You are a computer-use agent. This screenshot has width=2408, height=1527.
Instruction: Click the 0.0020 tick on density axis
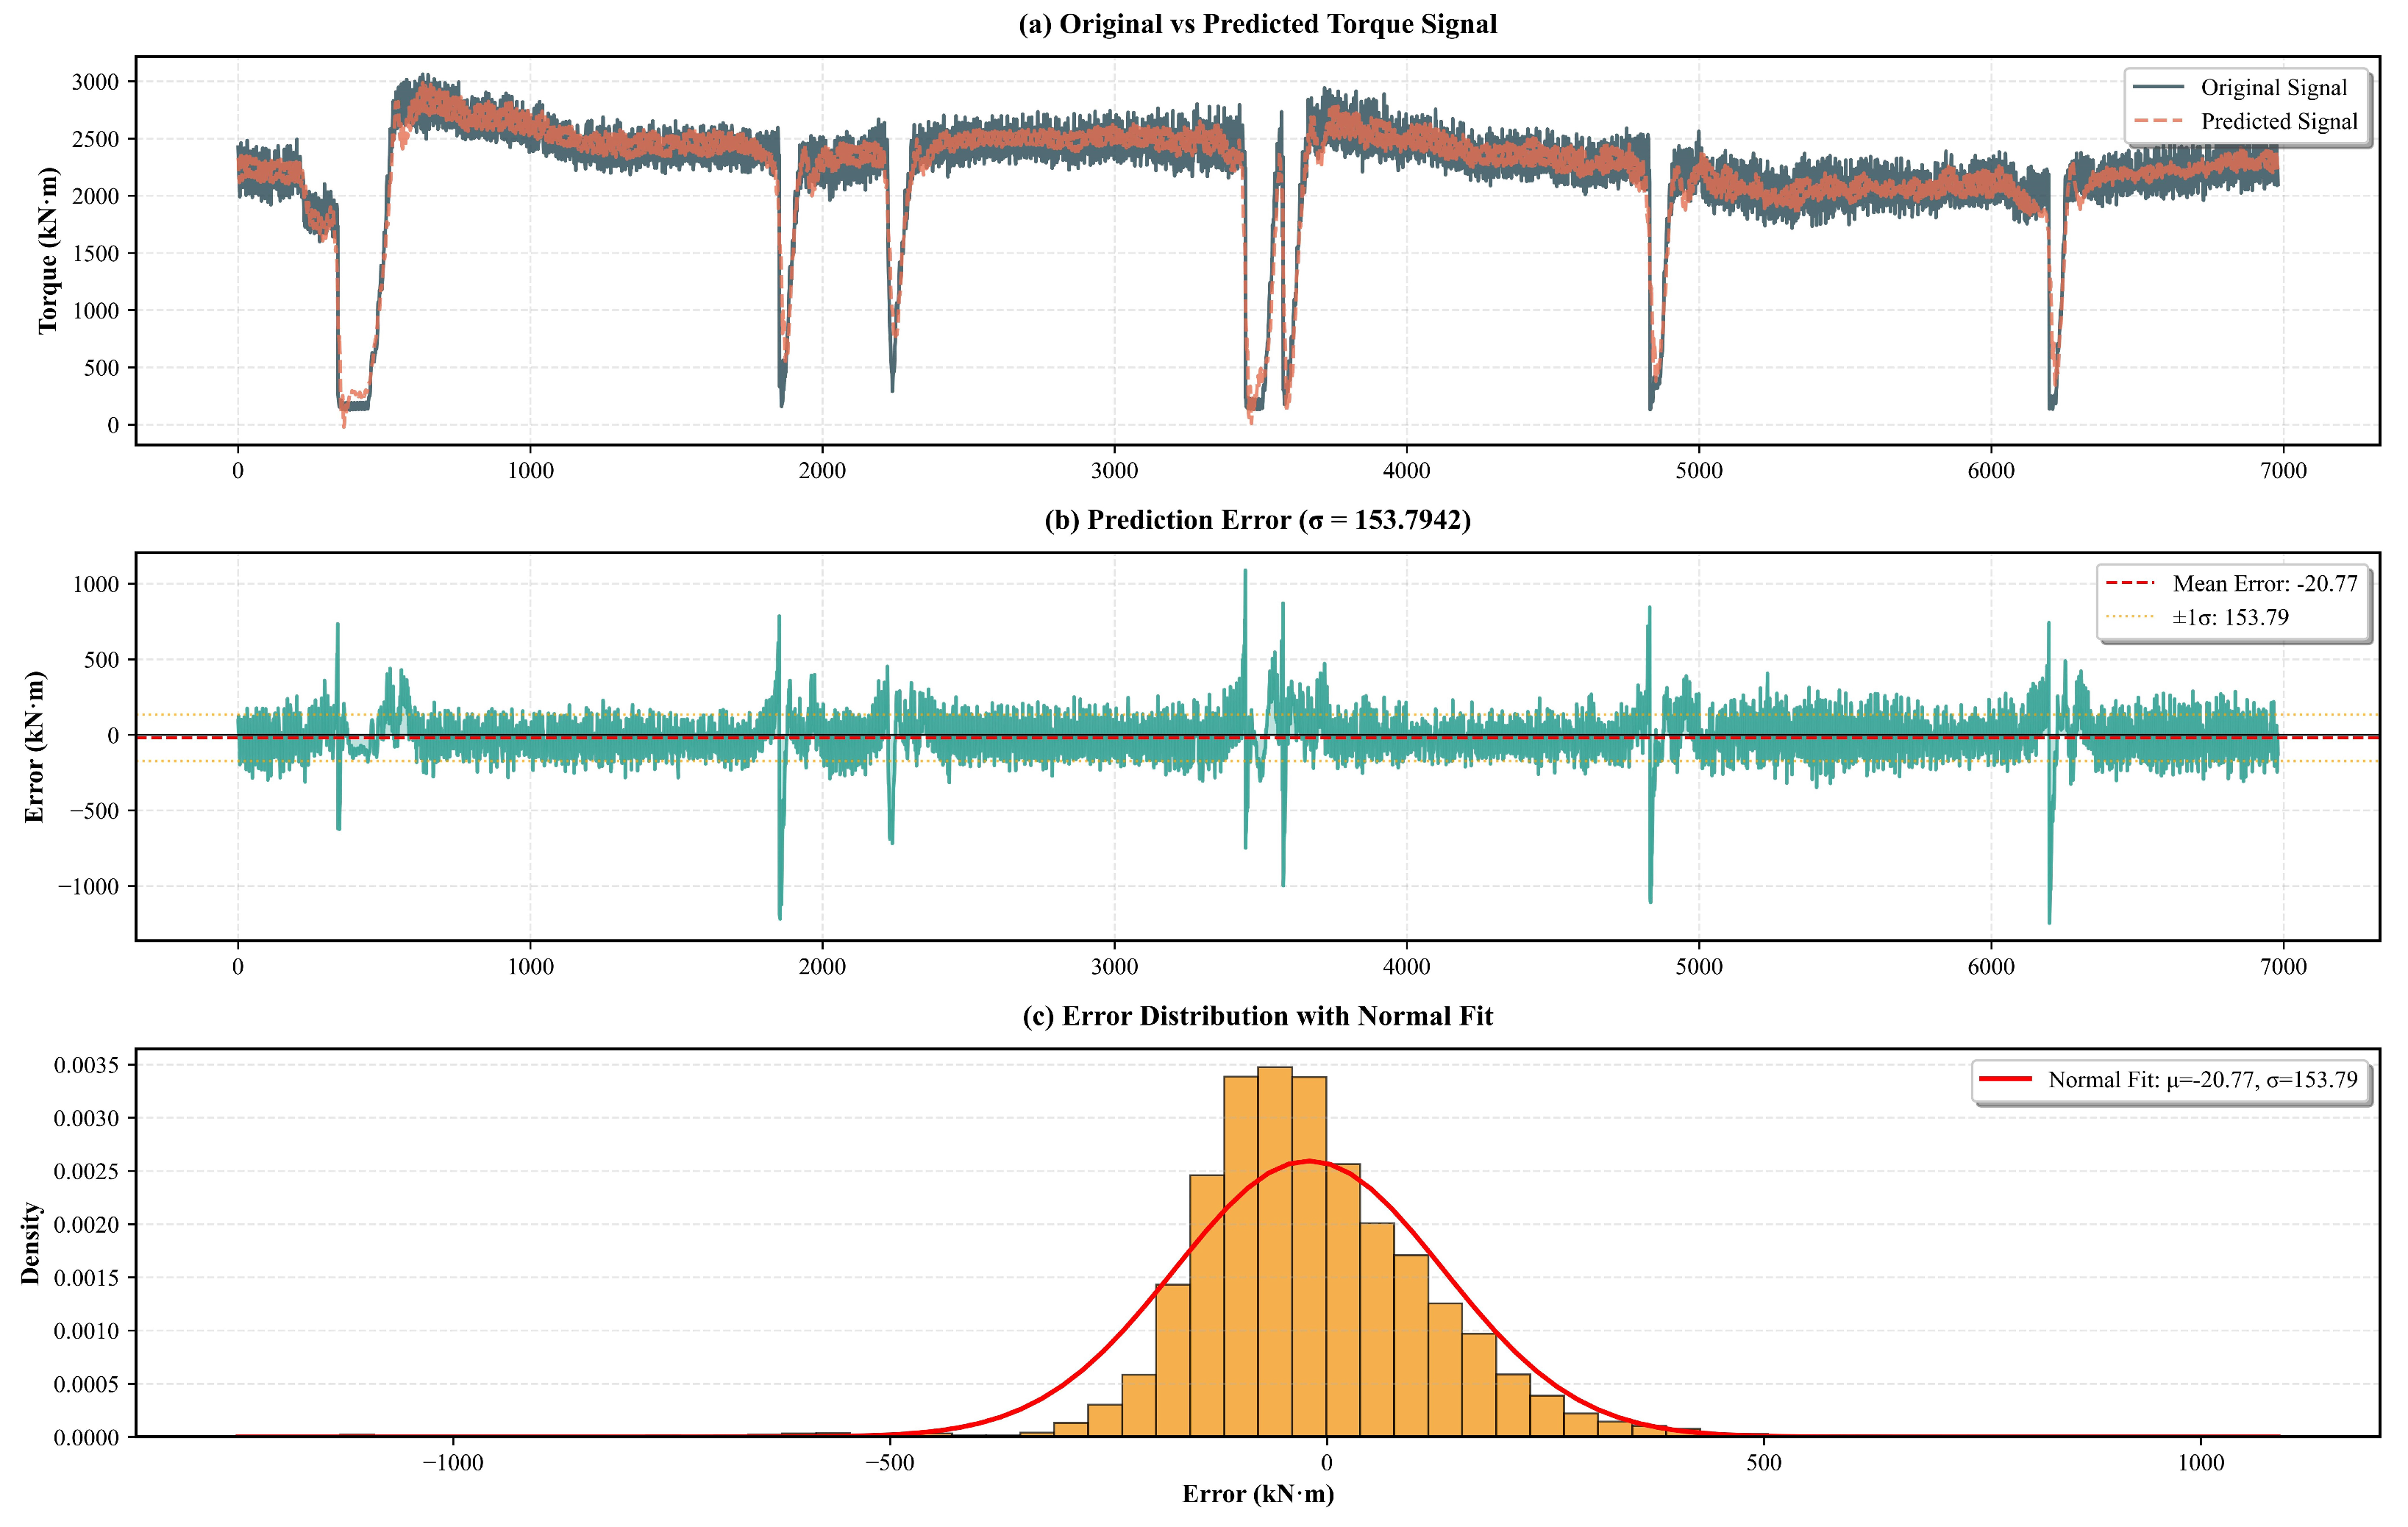(x=87, y=1225)
